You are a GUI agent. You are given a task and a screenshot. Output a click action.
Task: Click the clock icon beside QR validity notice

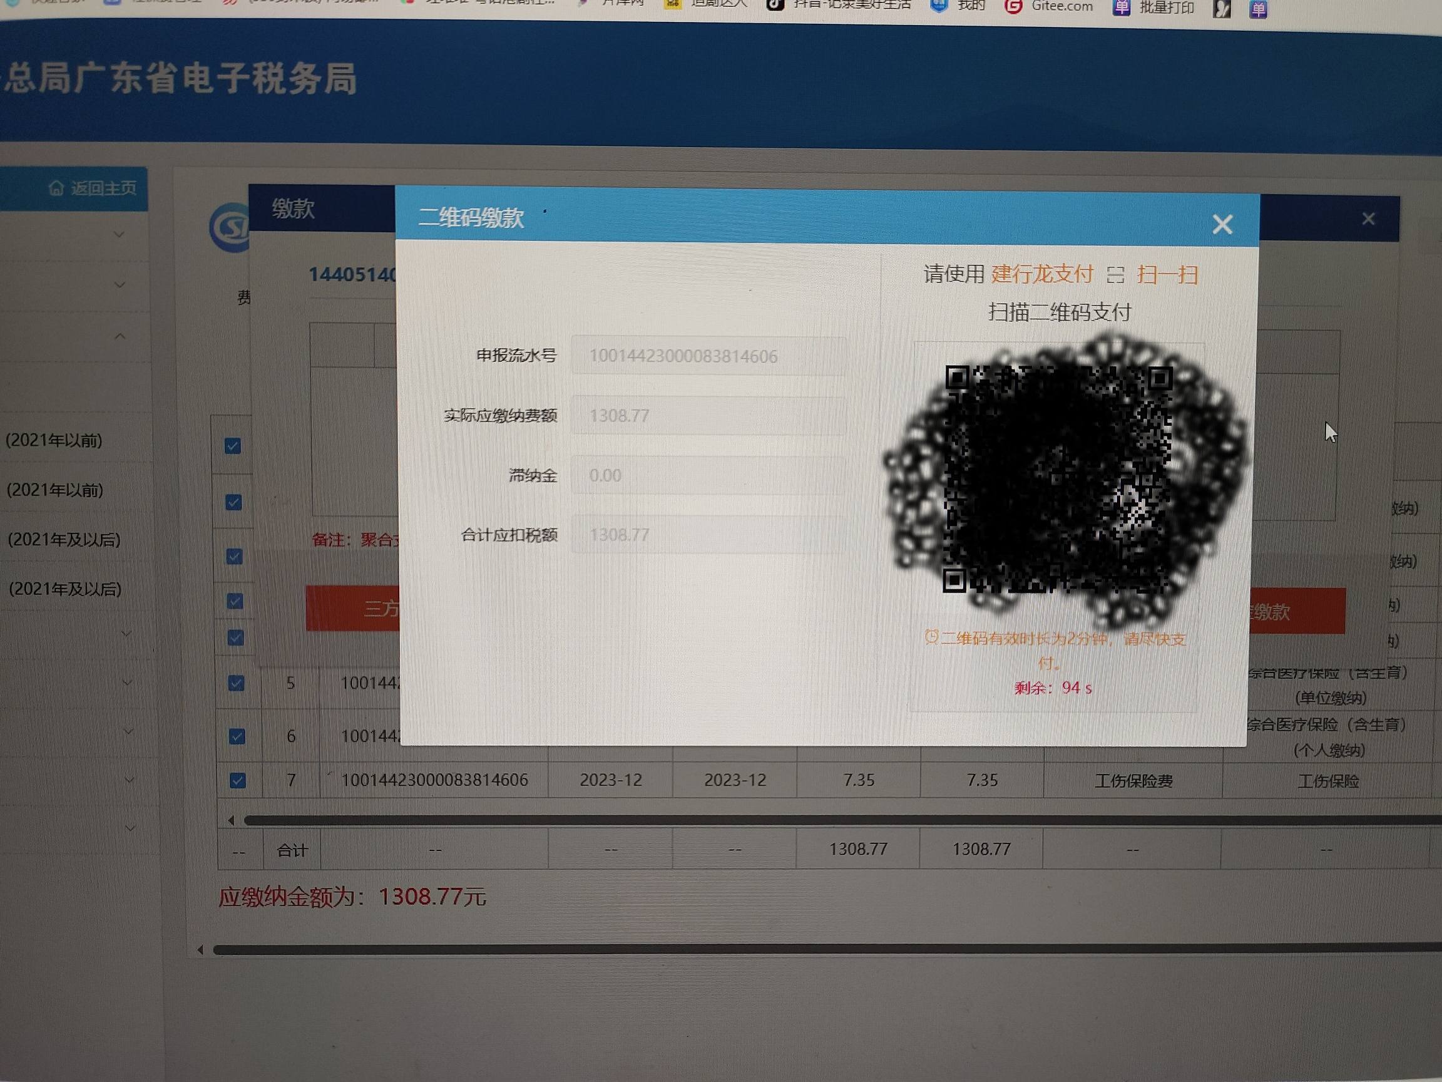click(x=931, y=637)
